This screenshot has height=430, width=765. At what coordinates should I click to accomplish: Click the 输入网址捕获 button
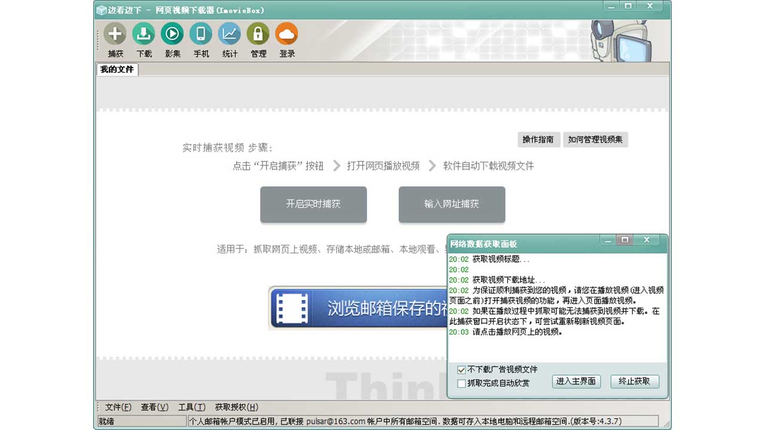tap(451, 204)
